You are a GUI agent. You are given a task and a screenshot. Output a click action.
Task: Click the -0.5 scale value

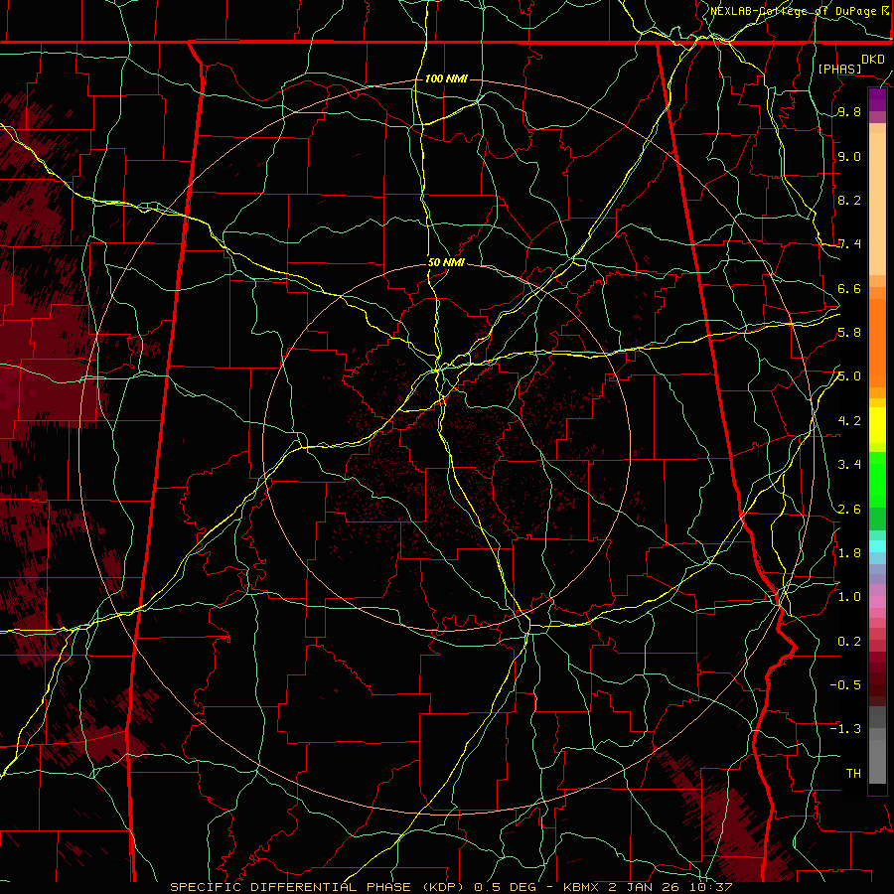[845, 684]
